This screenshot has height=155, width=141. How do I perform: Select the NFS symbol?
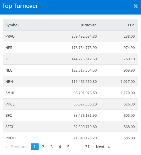9,48
